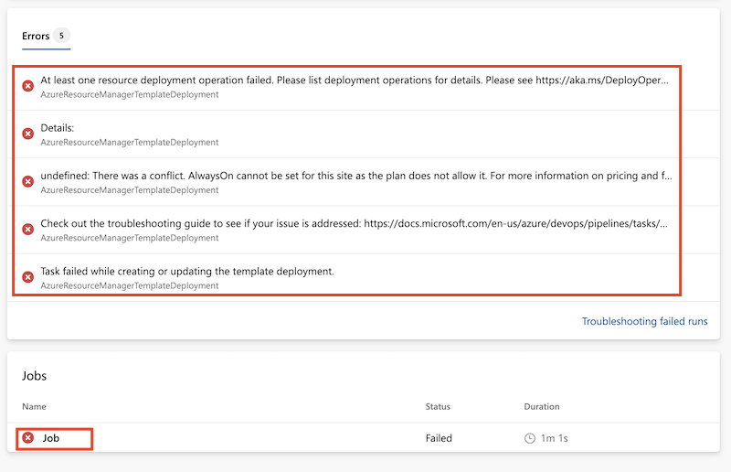Click error icon beside 'Task failed while creating' message

pos(28,277)
